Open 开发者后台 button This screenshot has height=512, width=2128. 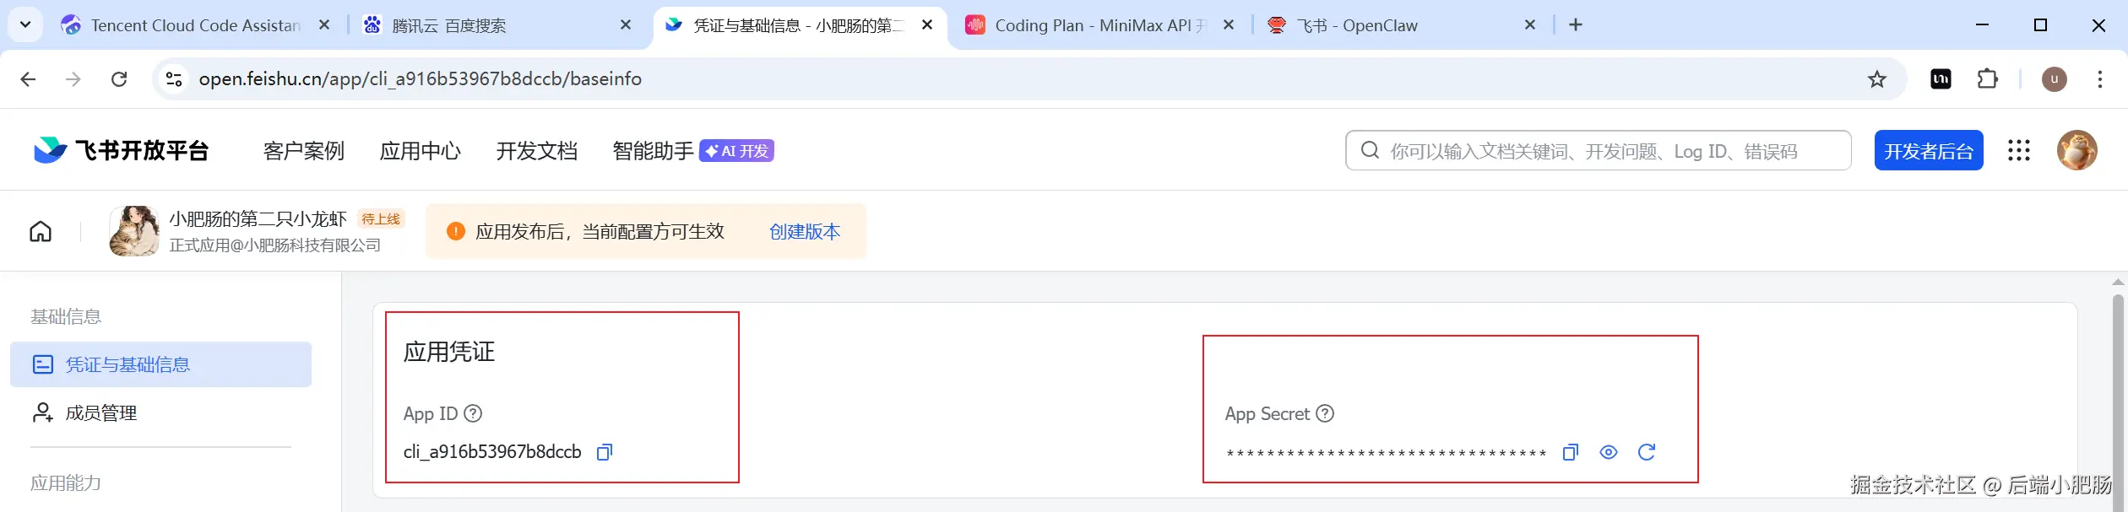coord(1929,151)
